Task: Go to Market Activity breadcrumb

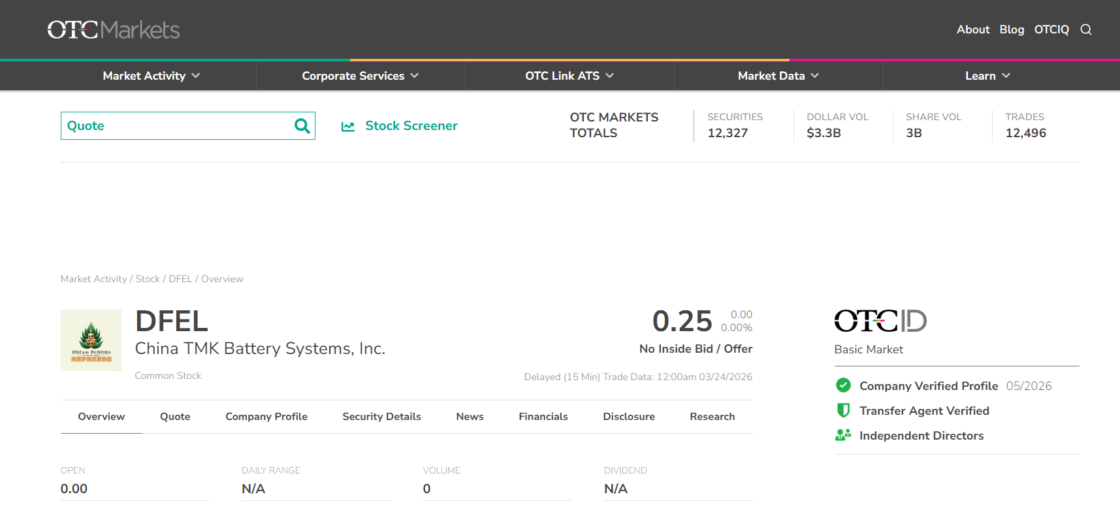Action: (x=93, y=279)
